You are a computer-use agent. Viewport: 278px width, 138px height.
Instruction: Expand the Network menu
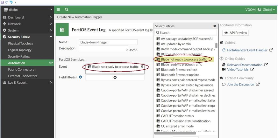27,24
